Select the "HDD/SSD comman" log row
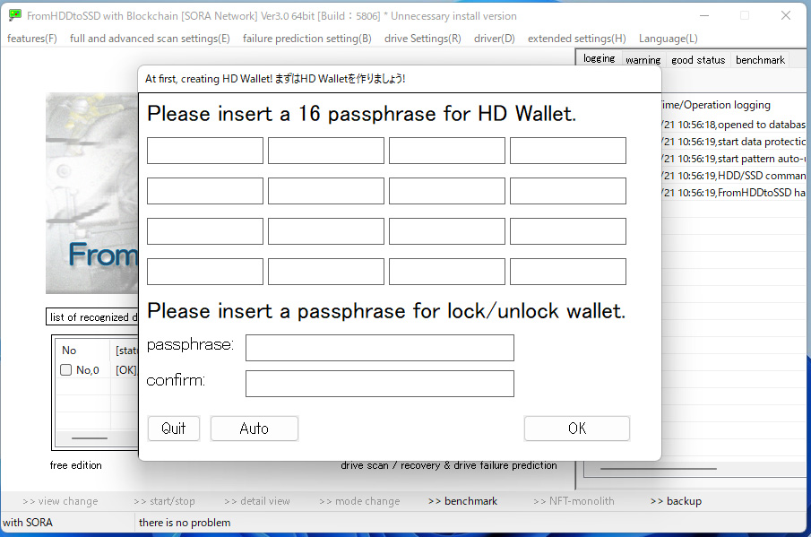The width and height of the screenshot is (811, 537). coord(733,176)
